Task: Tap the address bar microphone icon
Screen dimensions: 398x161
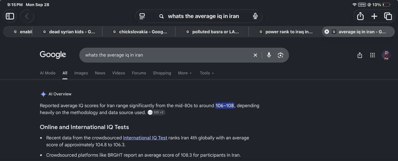Action: [255, 16]
